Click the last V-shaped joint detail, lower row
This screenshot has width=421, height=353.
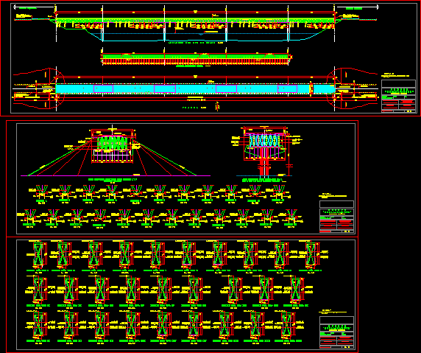291,218
